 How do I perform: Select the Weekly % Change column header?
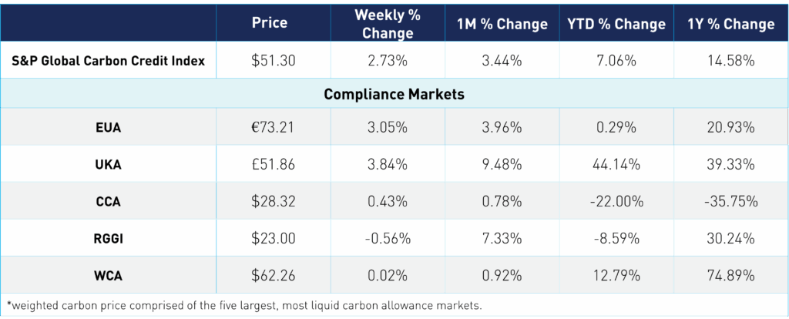pyautogui.click(x=388, y=24)
